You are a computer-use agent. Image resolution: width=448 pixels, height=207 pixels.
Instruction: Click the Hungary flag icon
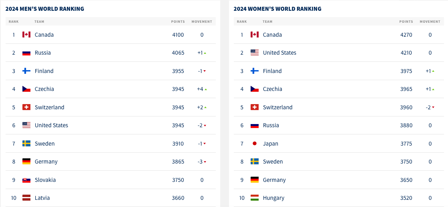click(255, 198)
